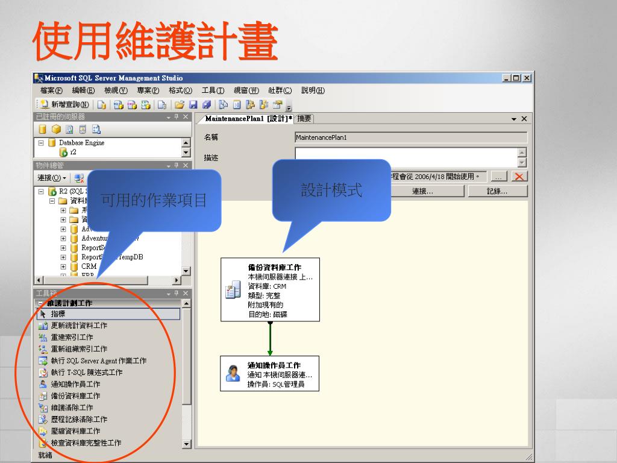Click the Analysis Services XMLA Query icon
617x463 pixels.
point(146,105)
